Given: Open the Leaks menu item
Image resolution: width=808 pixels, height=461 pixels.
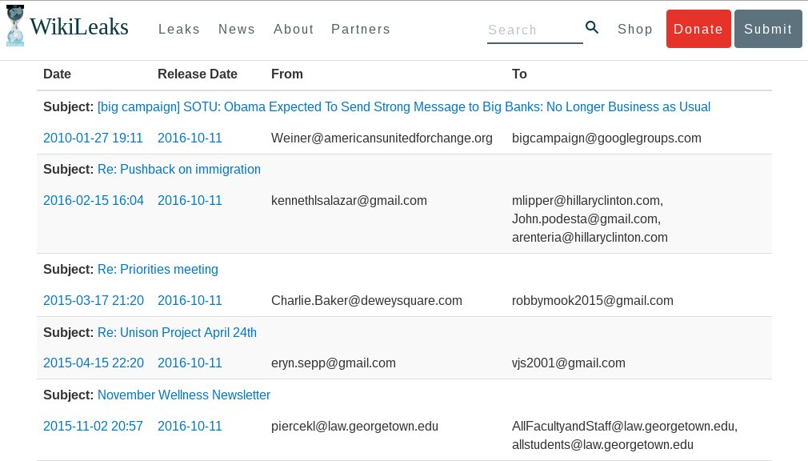Looking at the screenshot, I should [x=179, y=30].
